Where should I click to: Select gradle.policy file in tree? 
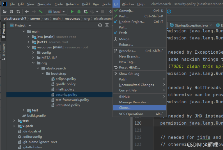(x=66, y=84)
